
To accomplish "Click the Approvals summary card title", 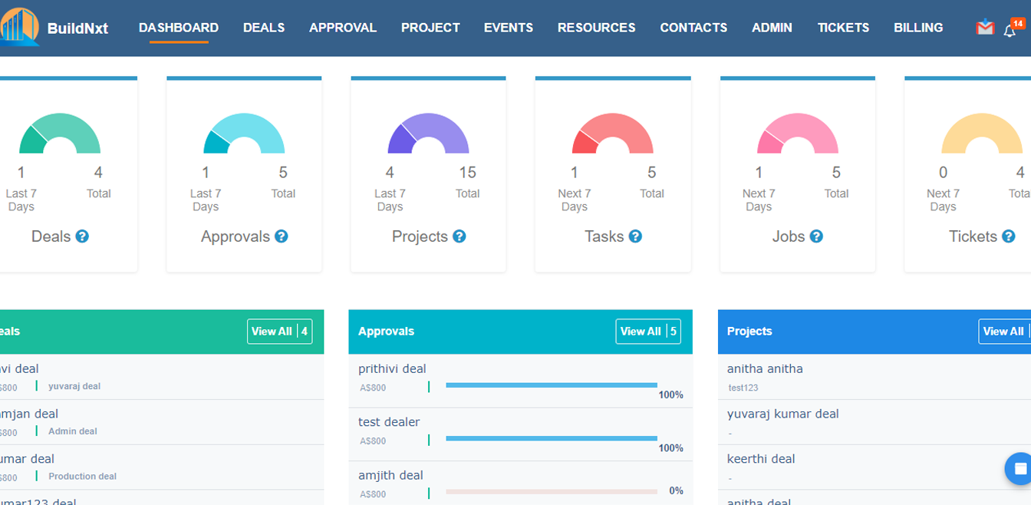I will pos(236,236).
